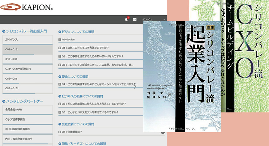269x146 pixels.
Task: Open Q5: どんな事業領域に参入 question
Action: tap(94, 104)
